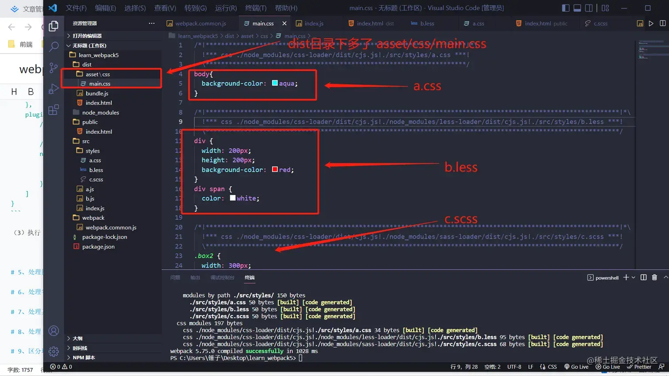Open Customize Layout from the title bar
669x376 pixels.
605,8
